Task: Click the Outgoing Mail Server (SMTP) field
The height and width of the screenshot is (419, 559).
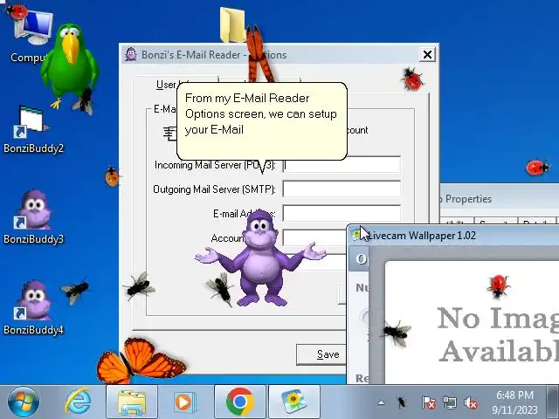Action: 342,189
